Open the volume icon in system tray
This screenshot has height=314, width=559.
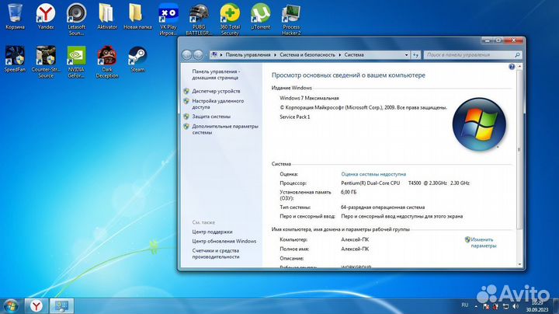pos(516,306)
